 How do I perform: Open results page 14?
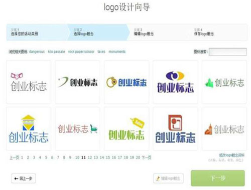[x=102, y=157]
